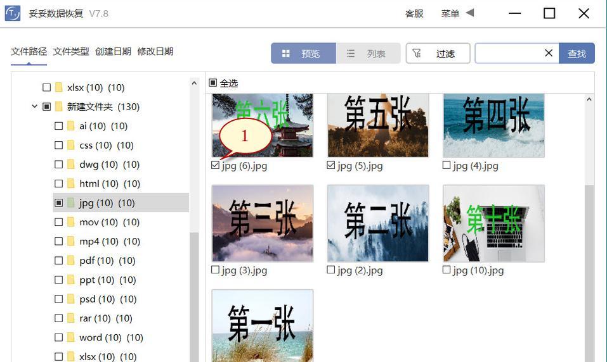
Task: Switch to the 修改日期 tab
Action: pyautogui.click(x=155, y=51)
